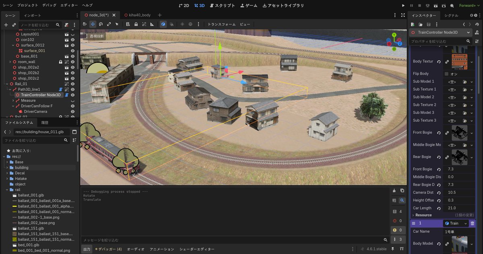Instantiate child scene with link icon
This screenshot has height=254, width=483.
pos(14,25)
